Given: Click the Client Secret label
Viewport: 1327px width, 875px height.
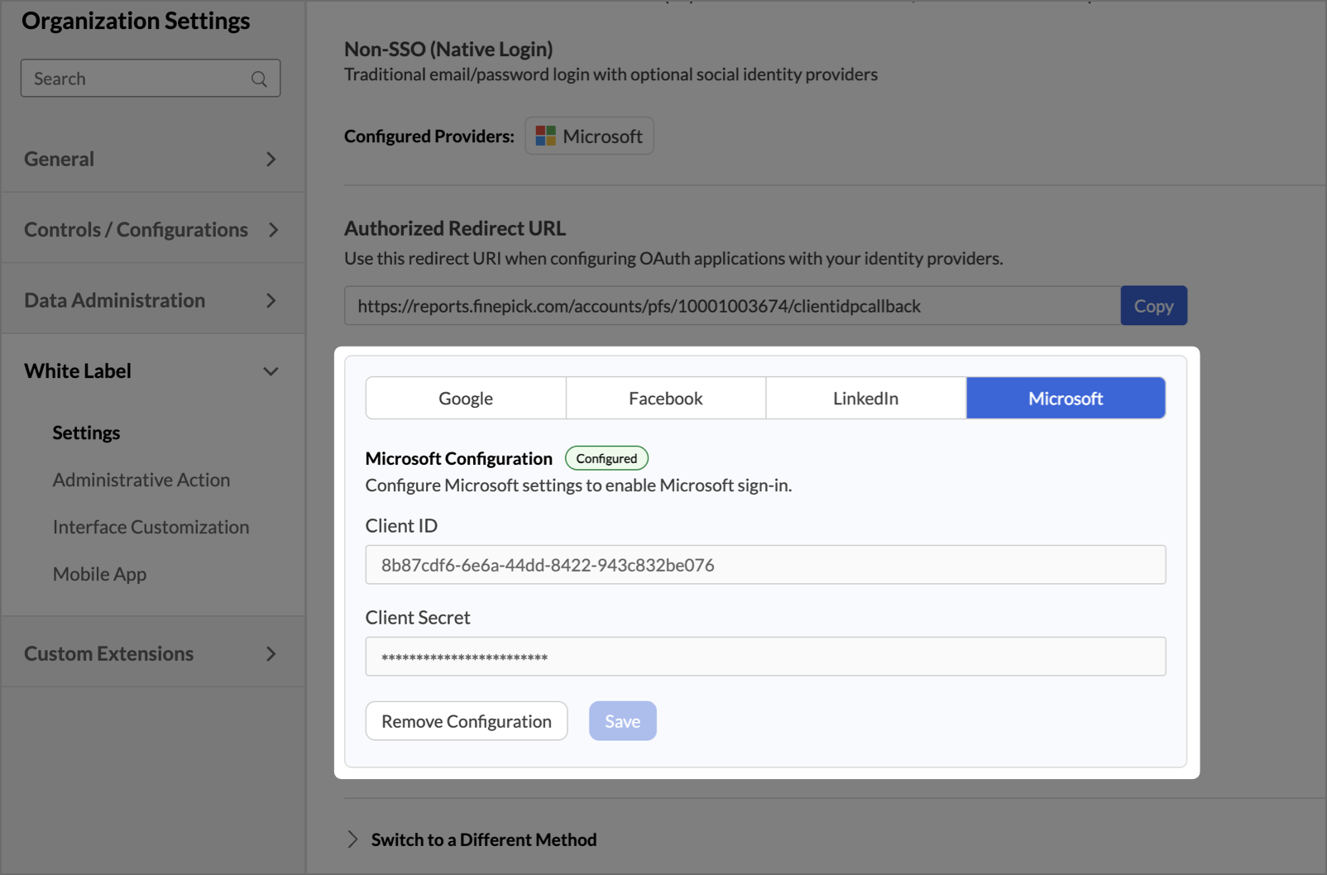Looking at the screenshot, I should tap(418, 618).
